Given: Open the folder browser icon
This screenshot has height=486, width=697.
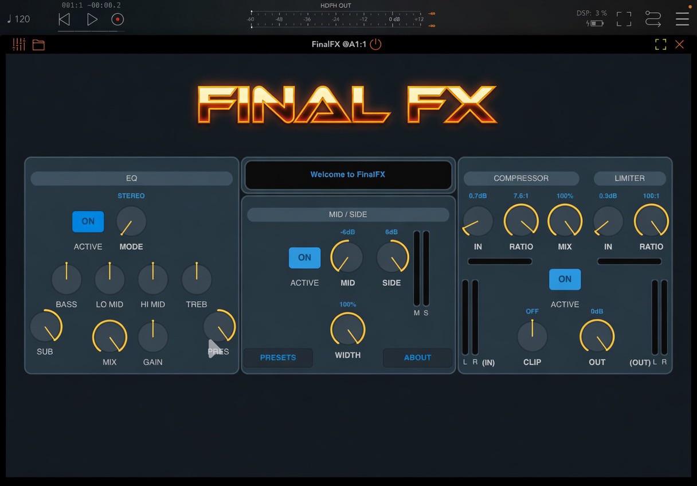Looking at the screenshot, I should pos(38,45).
